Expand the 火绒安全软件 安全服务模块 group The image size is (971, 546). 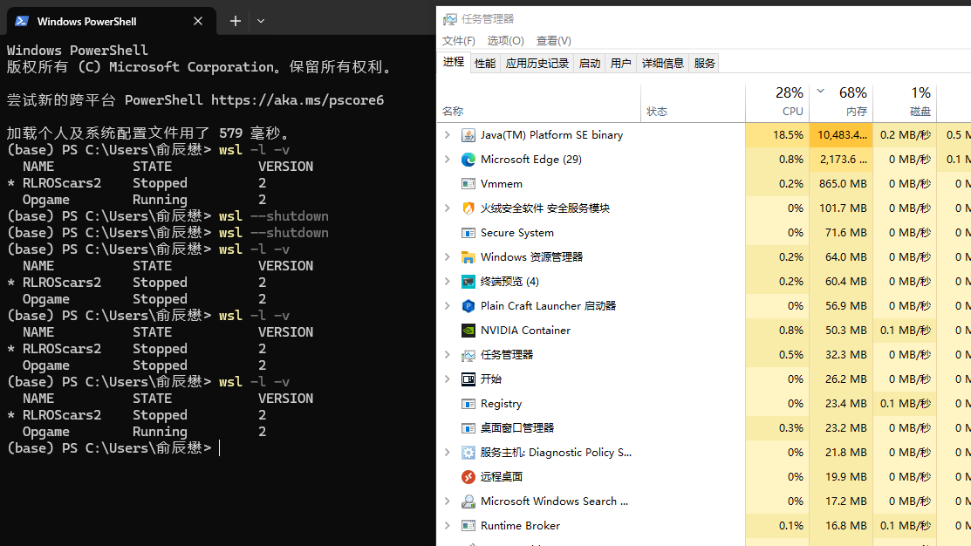447,208
